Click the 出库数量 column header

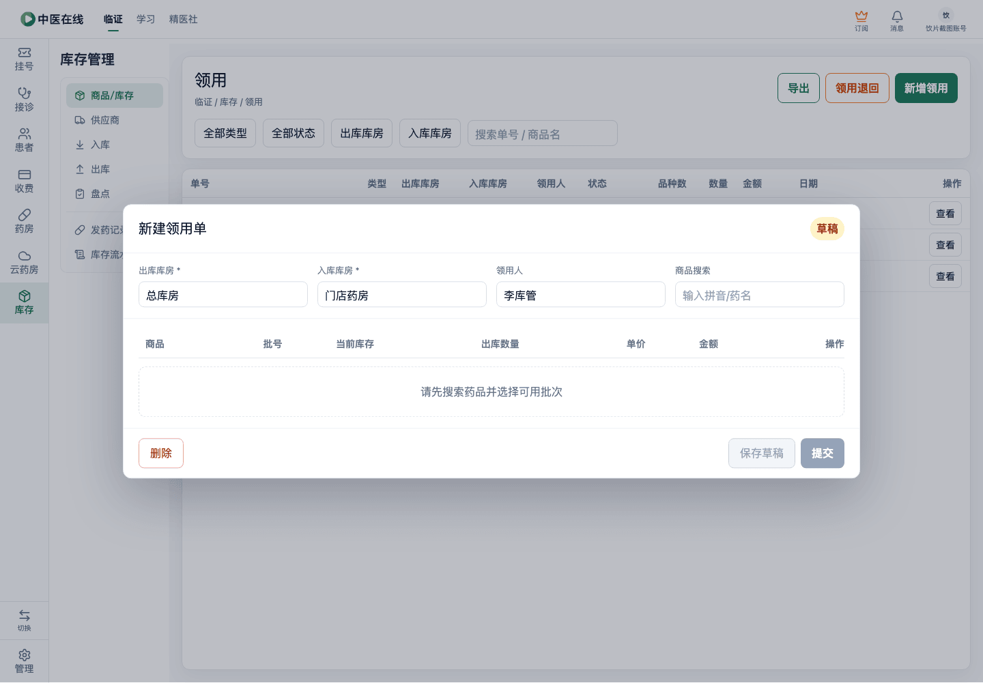[500, 344]
